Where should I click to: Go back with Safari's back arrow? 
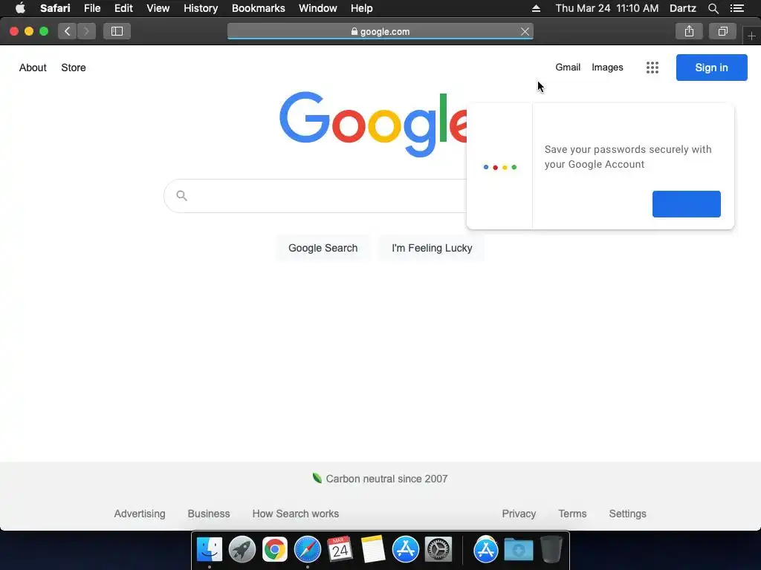click(x=68, y=31)
